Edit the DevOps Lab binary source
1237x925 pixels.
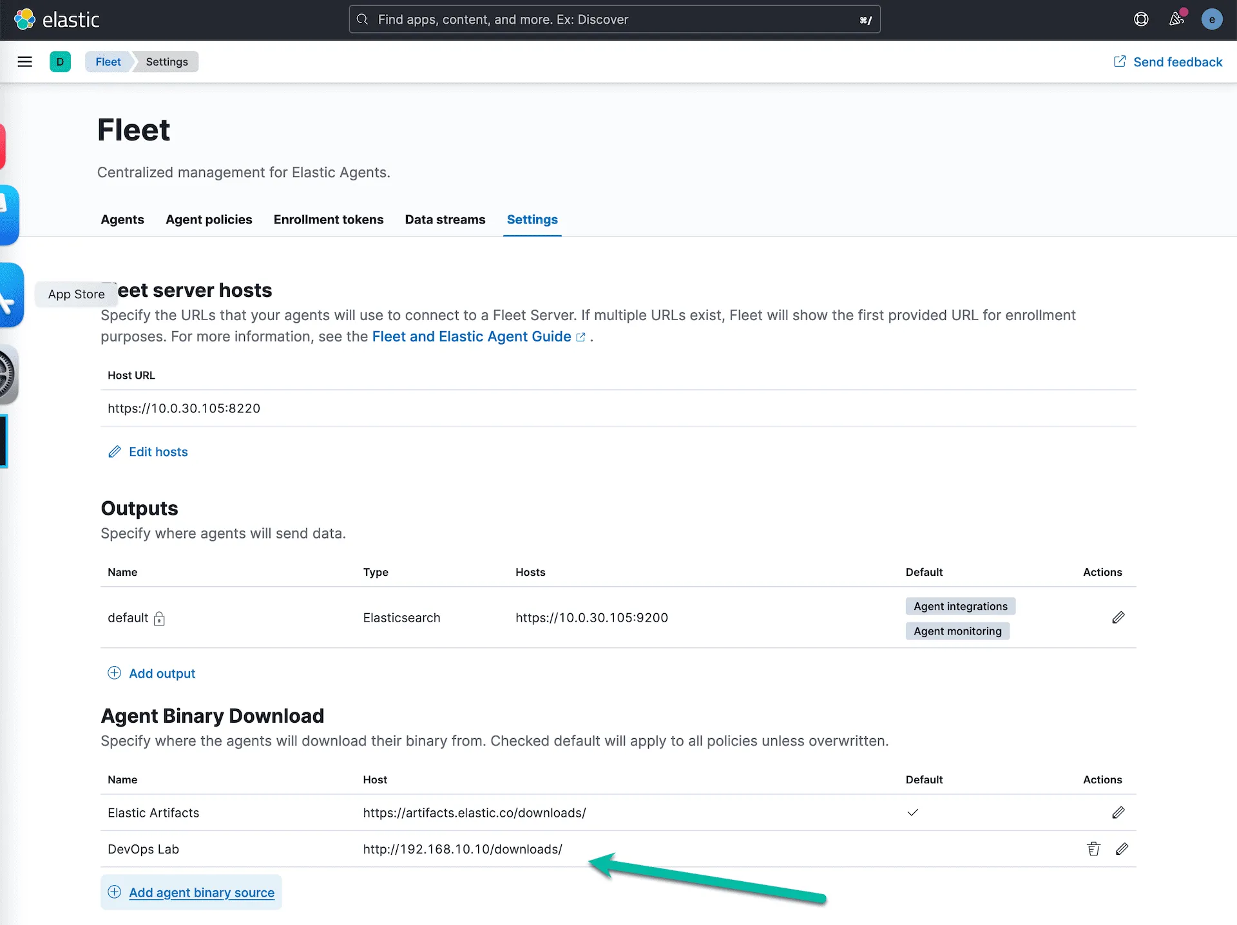tap(1122, 849)
